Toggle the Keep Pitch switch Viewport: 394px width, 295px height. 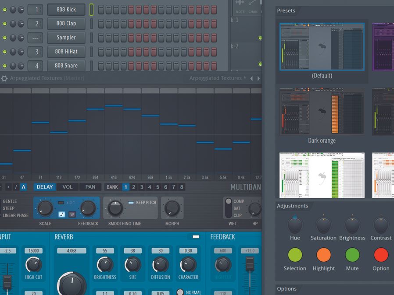pos(131,203)
